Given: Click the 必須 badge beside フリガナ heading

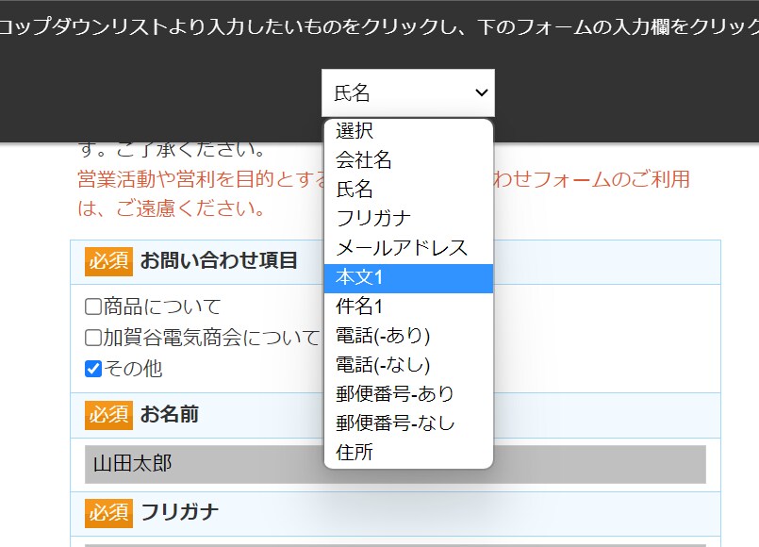Looking at the screenshot, I should click(108, 513).
